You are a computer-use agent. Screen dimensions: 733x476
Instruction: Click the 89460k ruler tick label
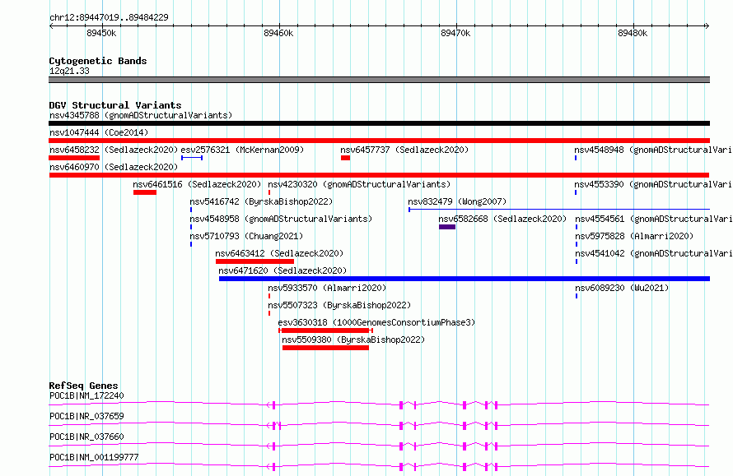tap(278, 33)
